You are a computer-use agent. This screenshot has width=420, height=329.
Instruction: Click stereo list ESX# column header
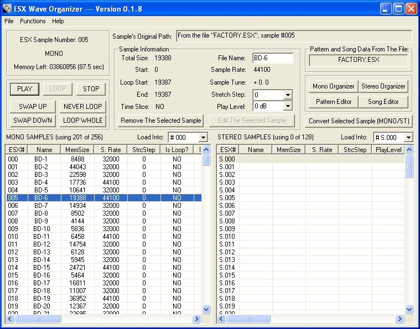(x=227, y=150)
